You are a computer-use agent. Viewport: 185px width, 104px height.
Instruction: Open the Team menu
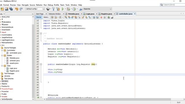coord(62,5)
